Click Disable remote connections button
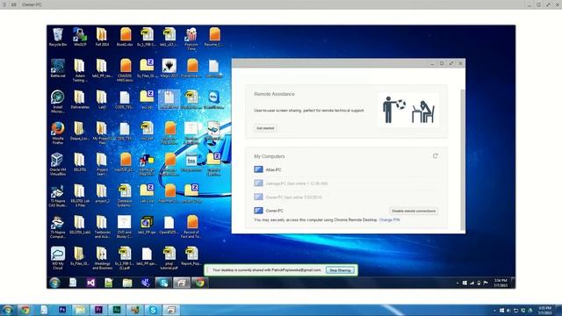Screen dimensions: 562x316 [x=414, y=211]
